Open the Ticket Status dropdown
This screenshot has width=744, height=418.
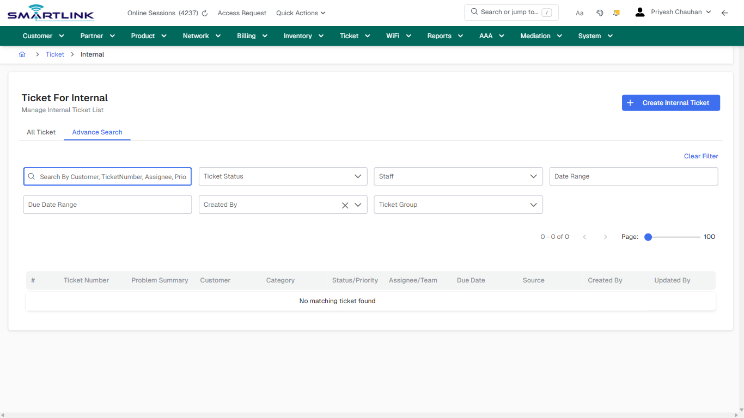point(358,176)
